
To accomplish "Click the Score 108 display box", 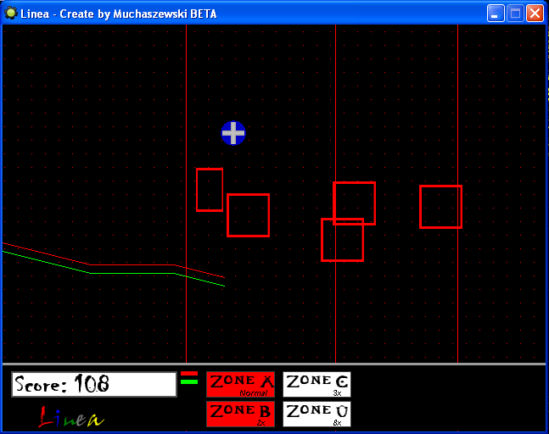I will click(93, 384).
